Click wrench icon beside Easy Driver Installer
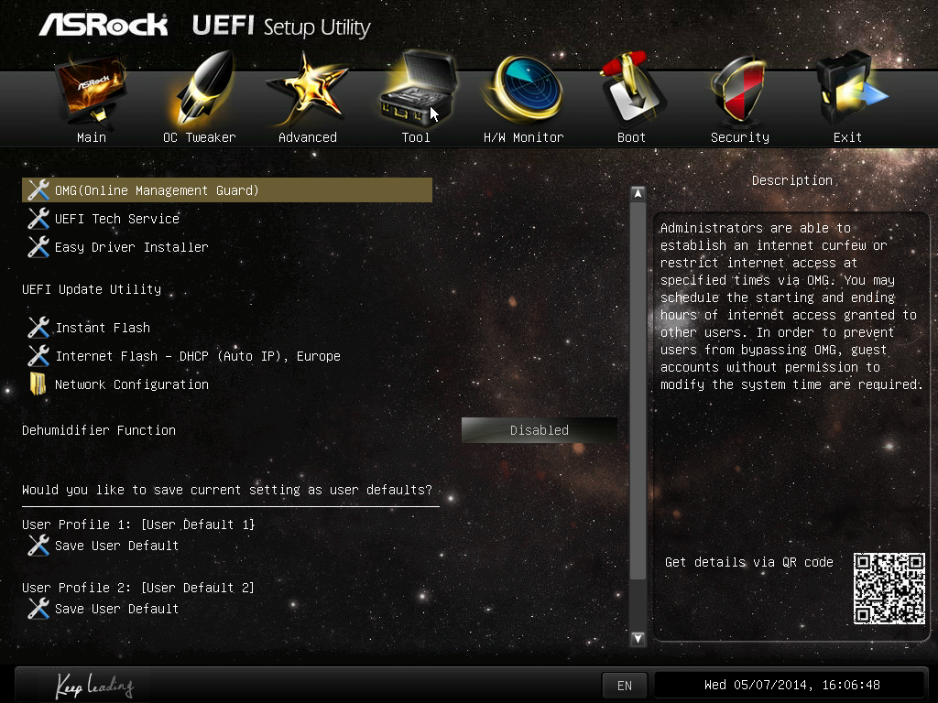 [x=38, y=247]
